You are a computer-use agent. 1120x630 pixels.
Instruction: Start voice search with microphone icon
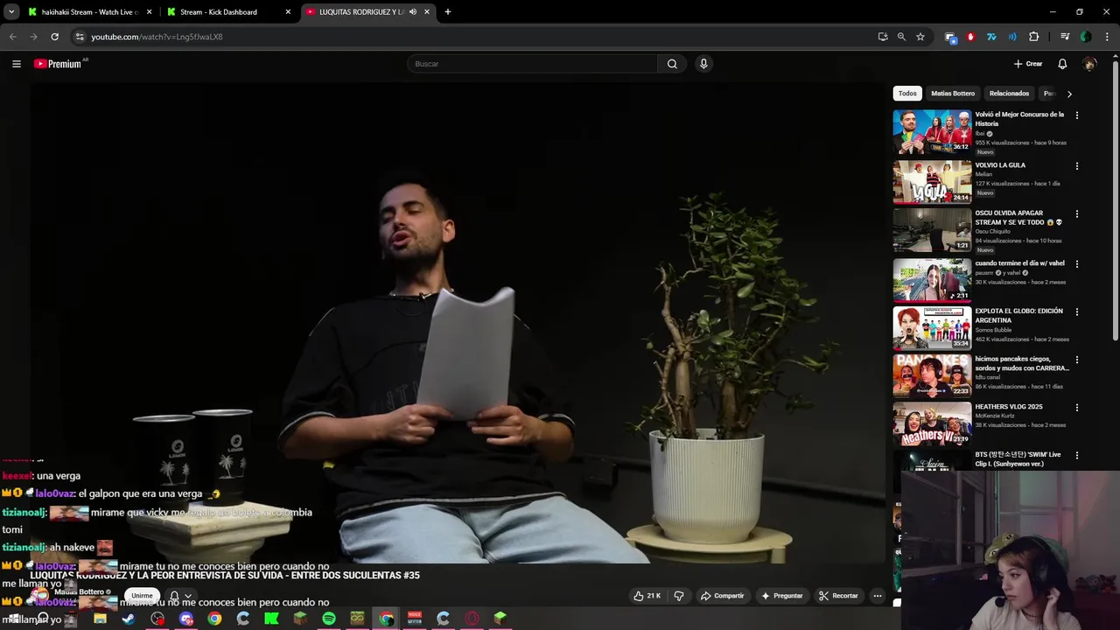703,64
